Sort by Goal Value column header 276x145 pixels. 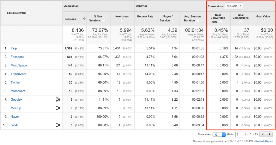(263, 16)
